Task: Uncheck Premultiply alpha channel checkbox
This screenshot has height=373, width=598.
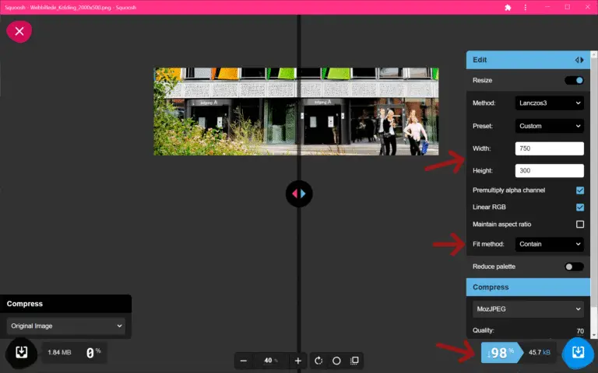Action: (x=579, y=190)
